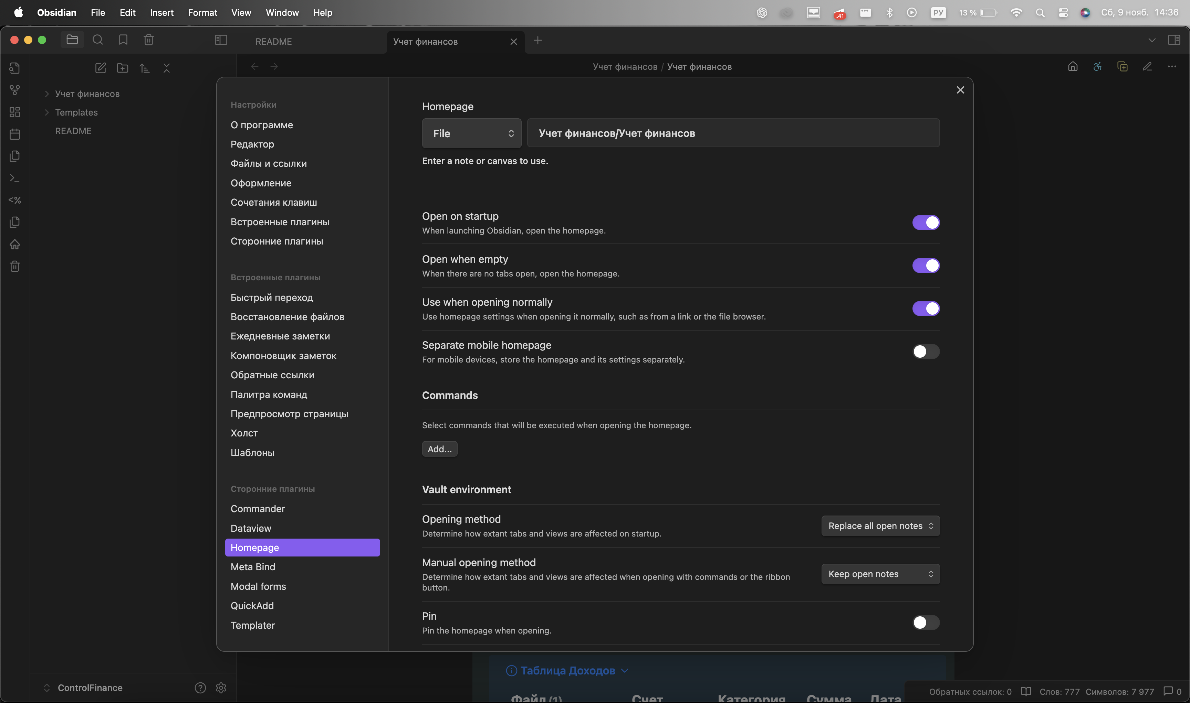Click the Templater ribbon icon
The height and width of the screenshot is (703, 1190).
[x=15, y=201]
